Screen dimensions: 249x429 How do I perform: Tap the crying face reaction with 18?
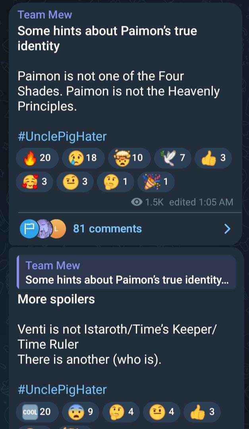(82, 158)
